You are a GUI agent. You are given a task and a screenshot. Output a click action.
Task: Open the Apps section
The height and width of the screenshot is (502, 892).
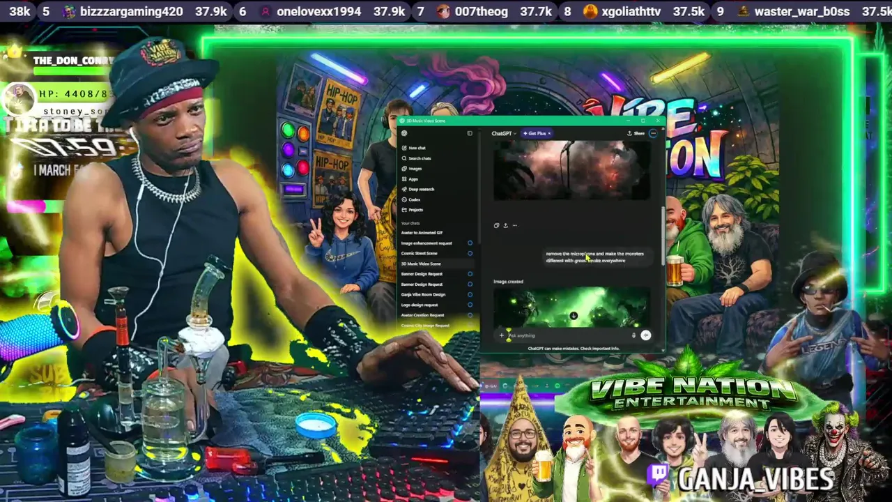(410, 179)
